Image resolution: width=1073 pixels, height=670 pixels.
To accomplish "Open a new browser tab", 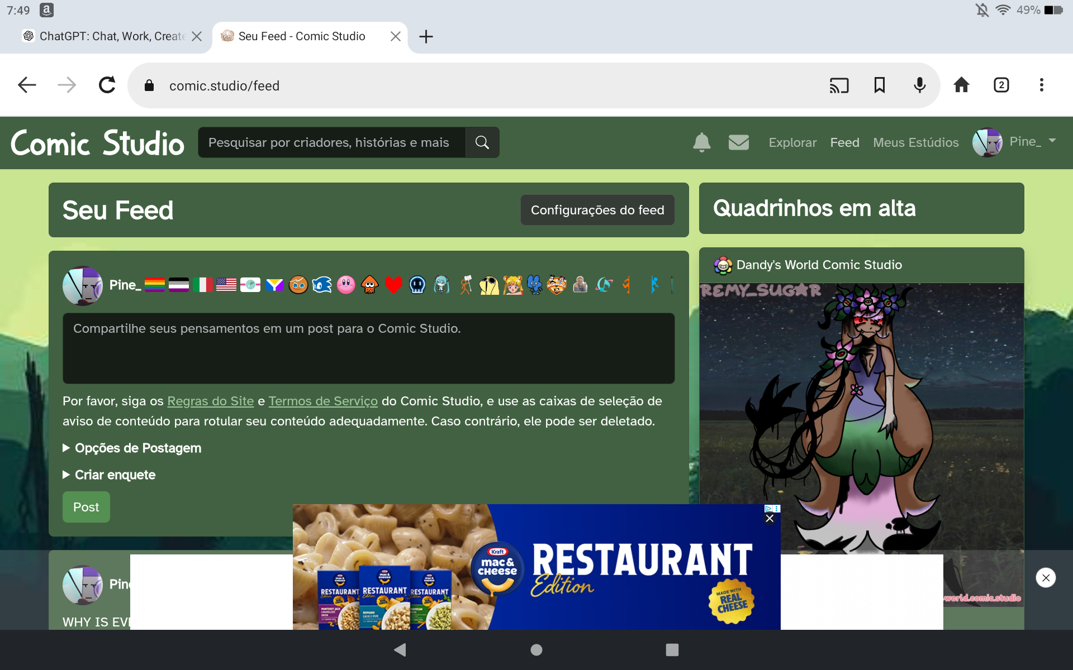I will [426, 36].
